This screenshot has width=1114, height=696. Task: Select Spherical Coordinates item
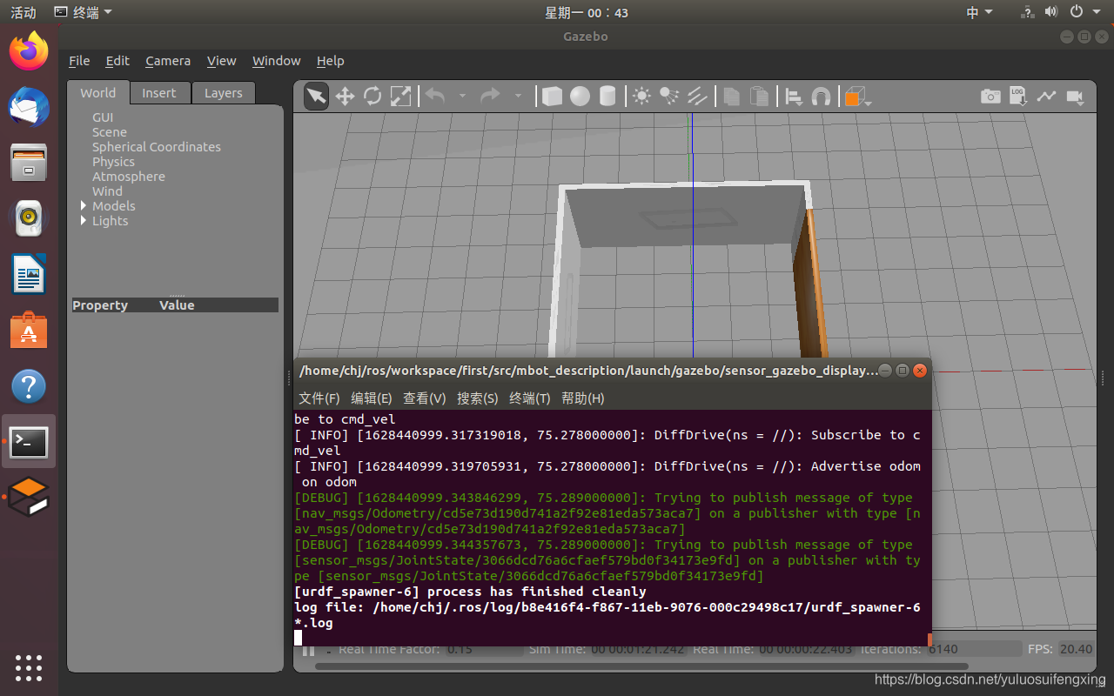click(157, 147)
